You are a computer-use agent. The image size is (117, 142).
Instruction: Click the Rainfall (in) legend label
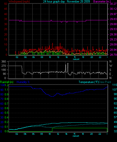[x=7, y=82]
